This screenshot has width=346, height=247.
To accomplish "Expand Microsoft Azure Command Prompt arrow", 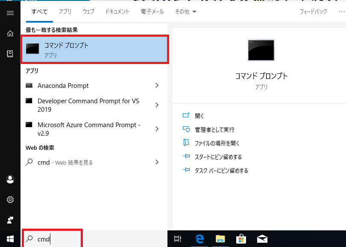I will coord(157,129).
